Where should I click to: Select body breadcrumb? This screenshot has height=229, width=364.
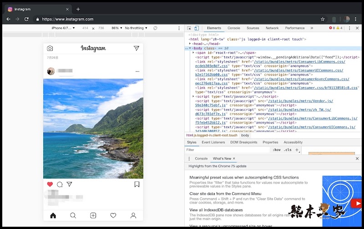245,135
